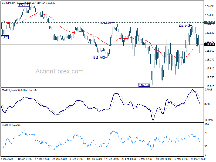Click the 122.870 price high label

pos(24,5)
